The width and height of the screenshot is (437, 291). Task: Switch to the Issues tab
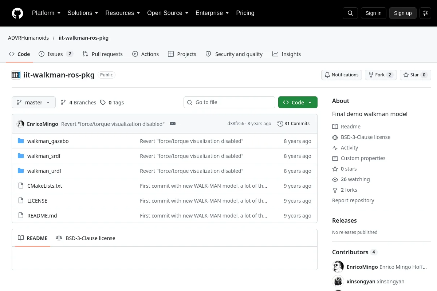click(x=56, y=54)
